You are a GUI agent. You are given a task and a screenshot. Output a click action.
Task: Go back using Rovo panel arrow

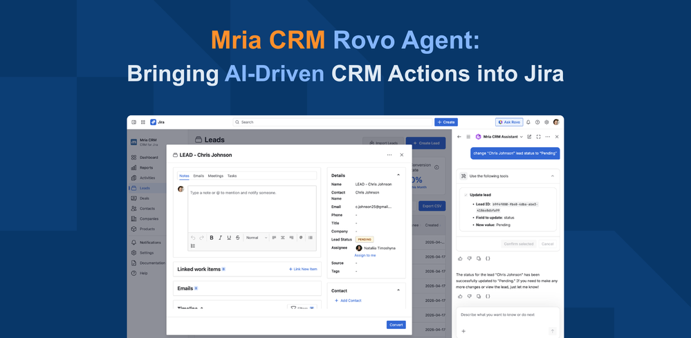click(459, 137)
